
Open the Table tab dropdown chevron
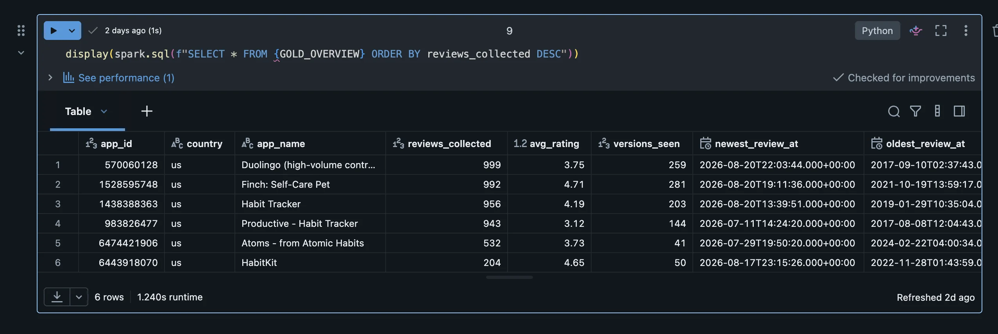point(104,111)
